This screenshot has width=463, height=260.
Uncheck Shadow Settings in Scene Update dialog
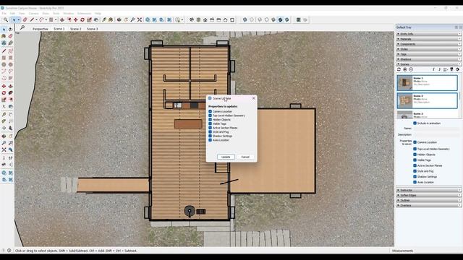click(211, 136)
